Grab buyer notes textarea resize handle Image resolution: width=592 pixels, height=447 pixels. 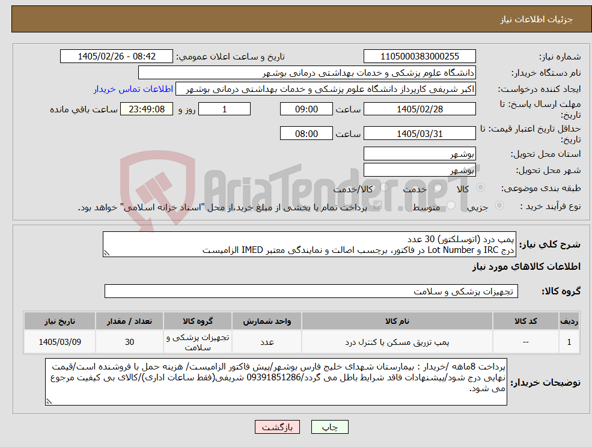coord(49,402)
